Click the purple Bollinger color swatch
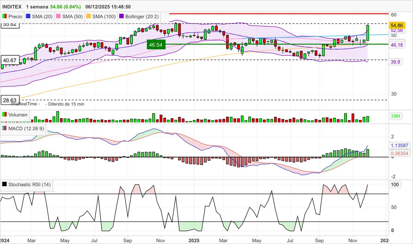The height and width of the screenshot is (244, 413). click(122, 16)
